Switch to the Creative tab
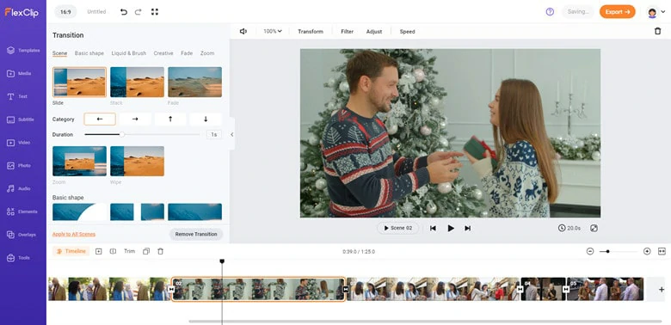The width and height of the screenshot is (671, 325). click(x=163, y=53)
